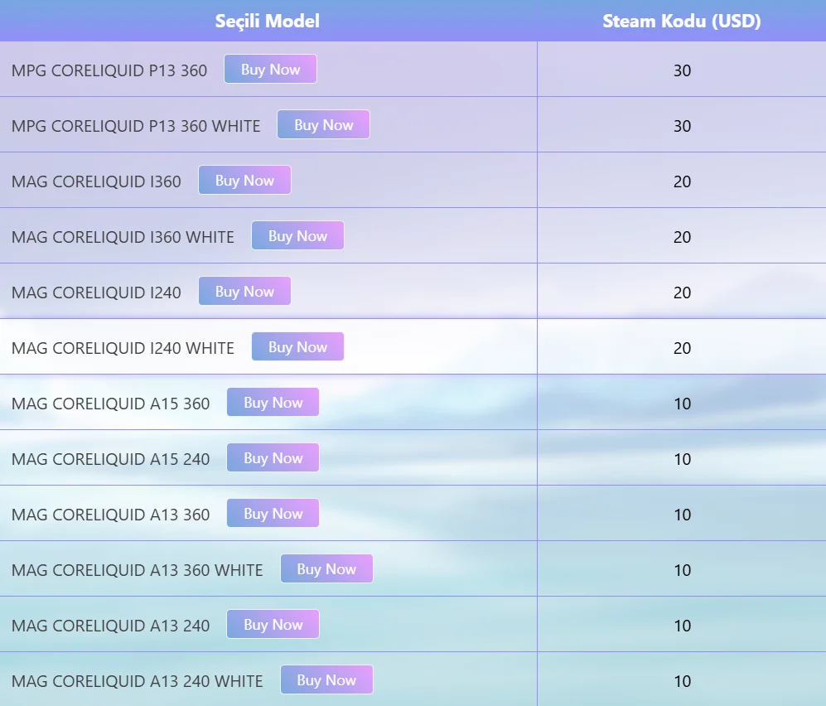Buy the MAG CORELIQUID I360 cooler

click(x=244, y=181)
